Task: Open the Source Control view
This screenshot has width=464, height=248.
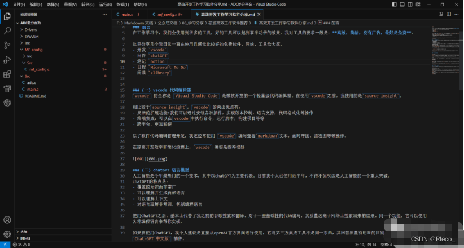Action: 7,45
